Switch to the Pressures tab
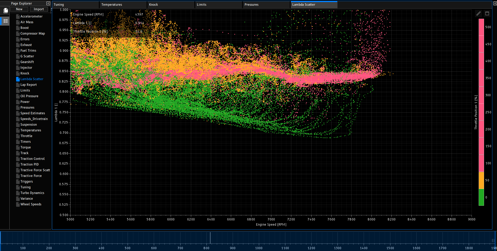This screenshot has width=497, height=251. (x=267, y=5)
